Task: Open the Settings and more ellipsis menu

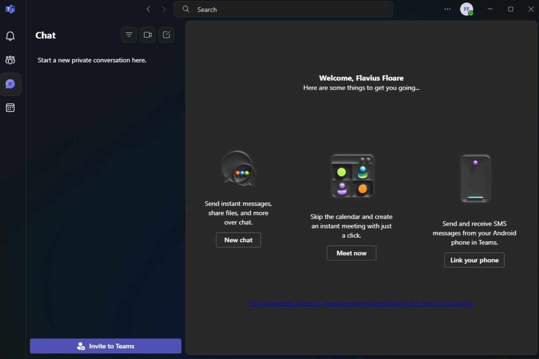Action: (x=447, y=9)
